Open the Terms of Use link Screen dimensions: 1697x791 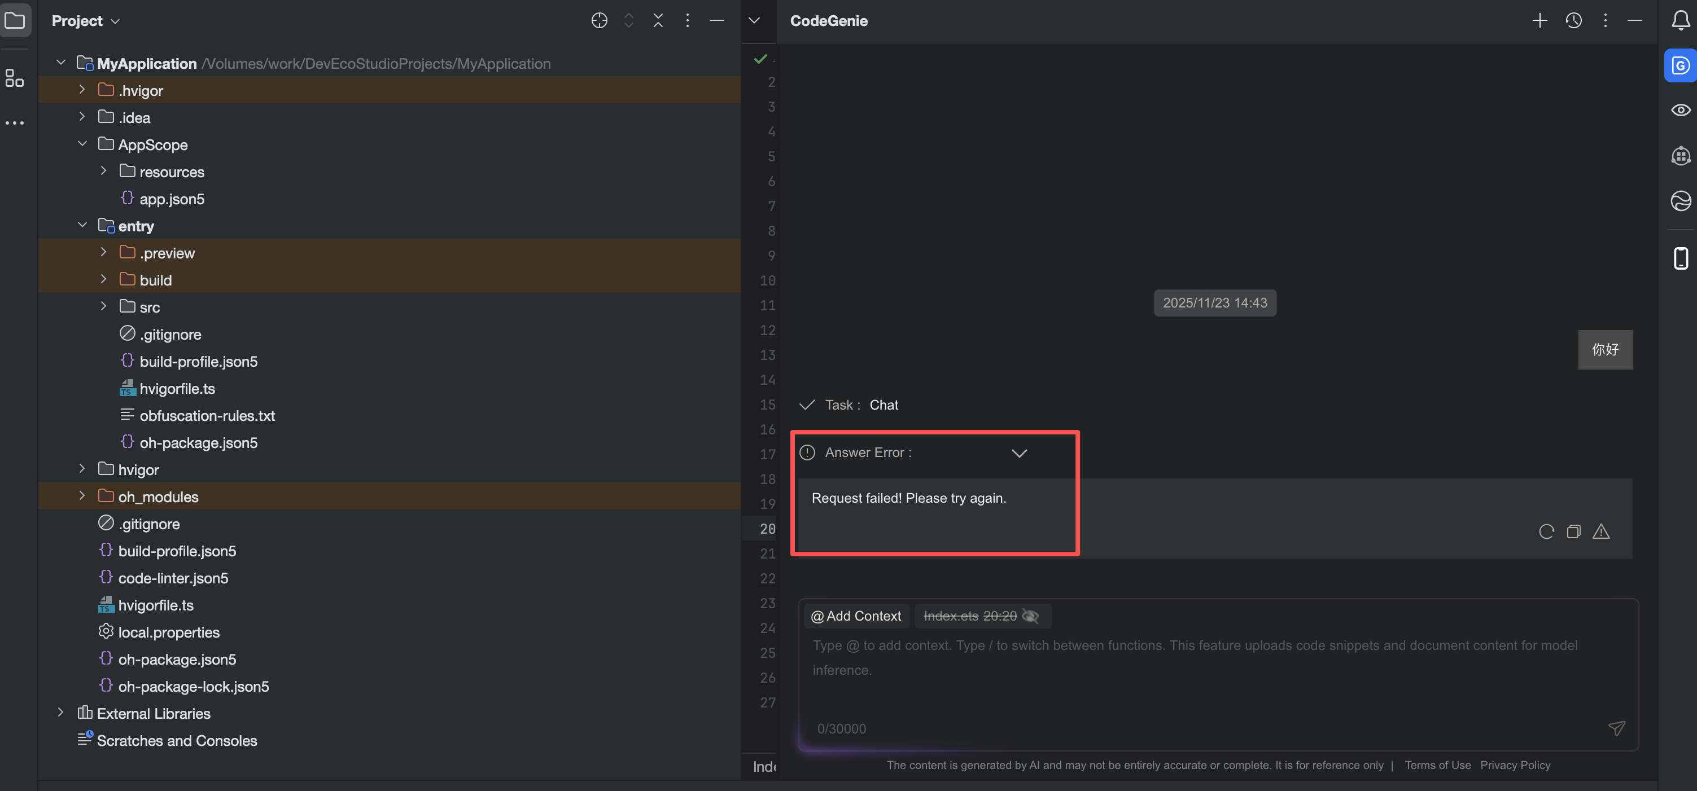1437,764
